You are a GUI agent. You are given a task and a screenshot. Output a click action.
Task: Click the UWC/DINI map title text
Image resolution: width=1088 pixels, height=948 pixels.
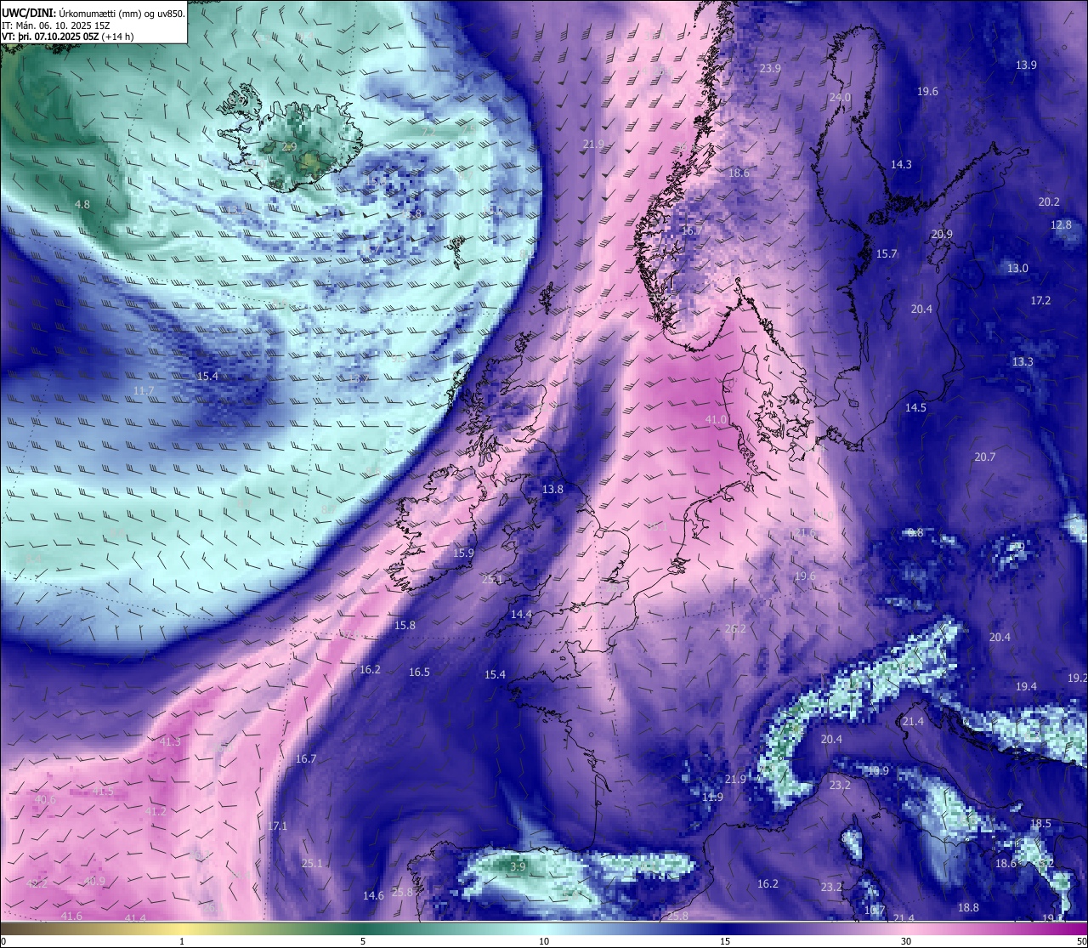pos(93,13)
